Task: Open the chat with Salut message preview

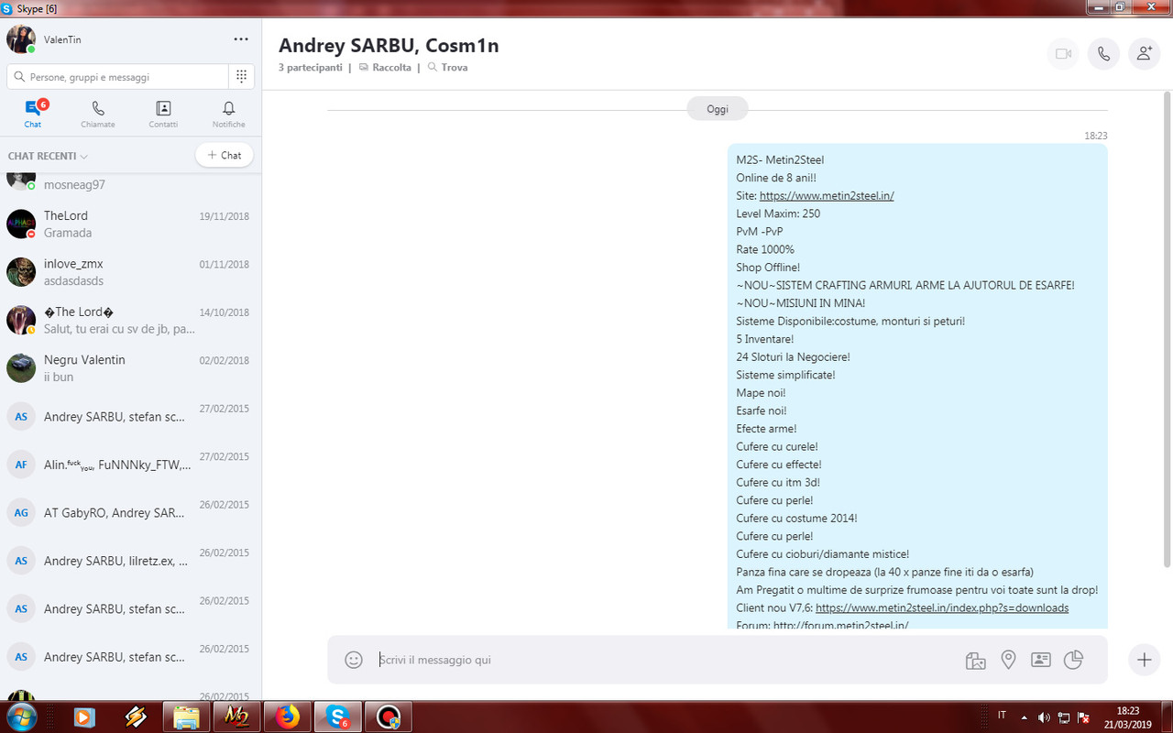Action: click(x=131, y=320)
